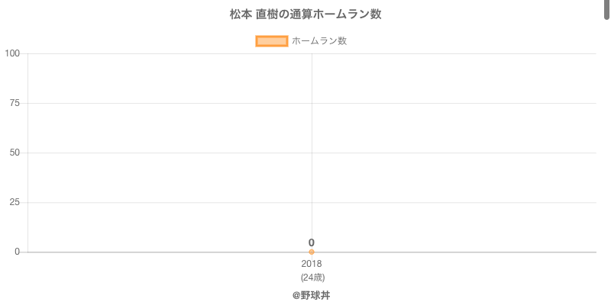Screen dimensions: 611x305
Task: Click the (24歳) age label
Action: (x=312, y=277)
